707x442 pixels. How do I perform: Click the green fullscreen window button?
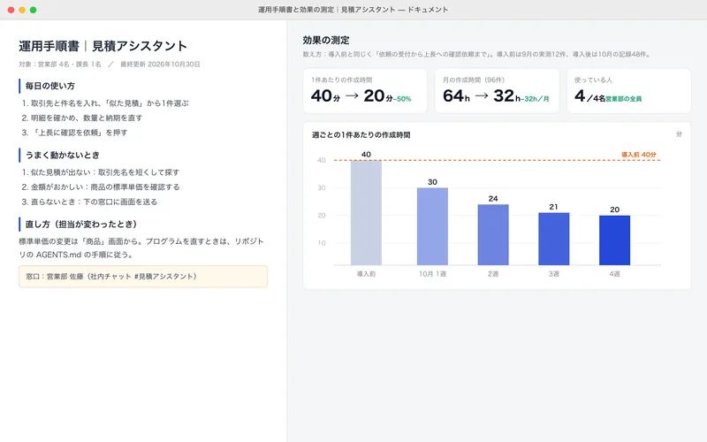pyautogui.click(x=33, y=10)
